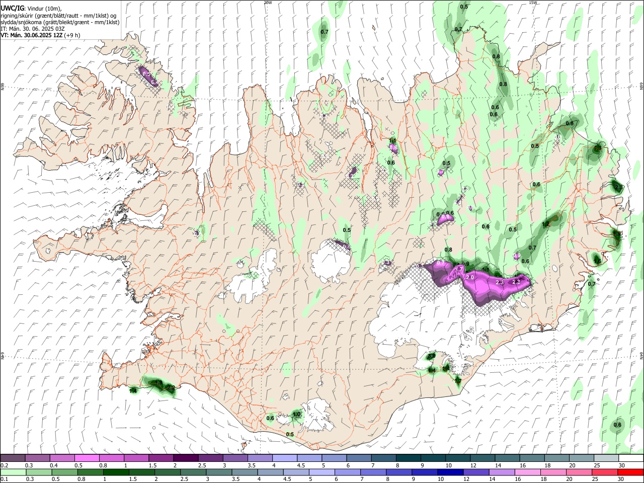Click the 'slydda/snjókoma' legend description line
Image resolution: width=644 pixels, height=483 pixels.
coord(60,22)
